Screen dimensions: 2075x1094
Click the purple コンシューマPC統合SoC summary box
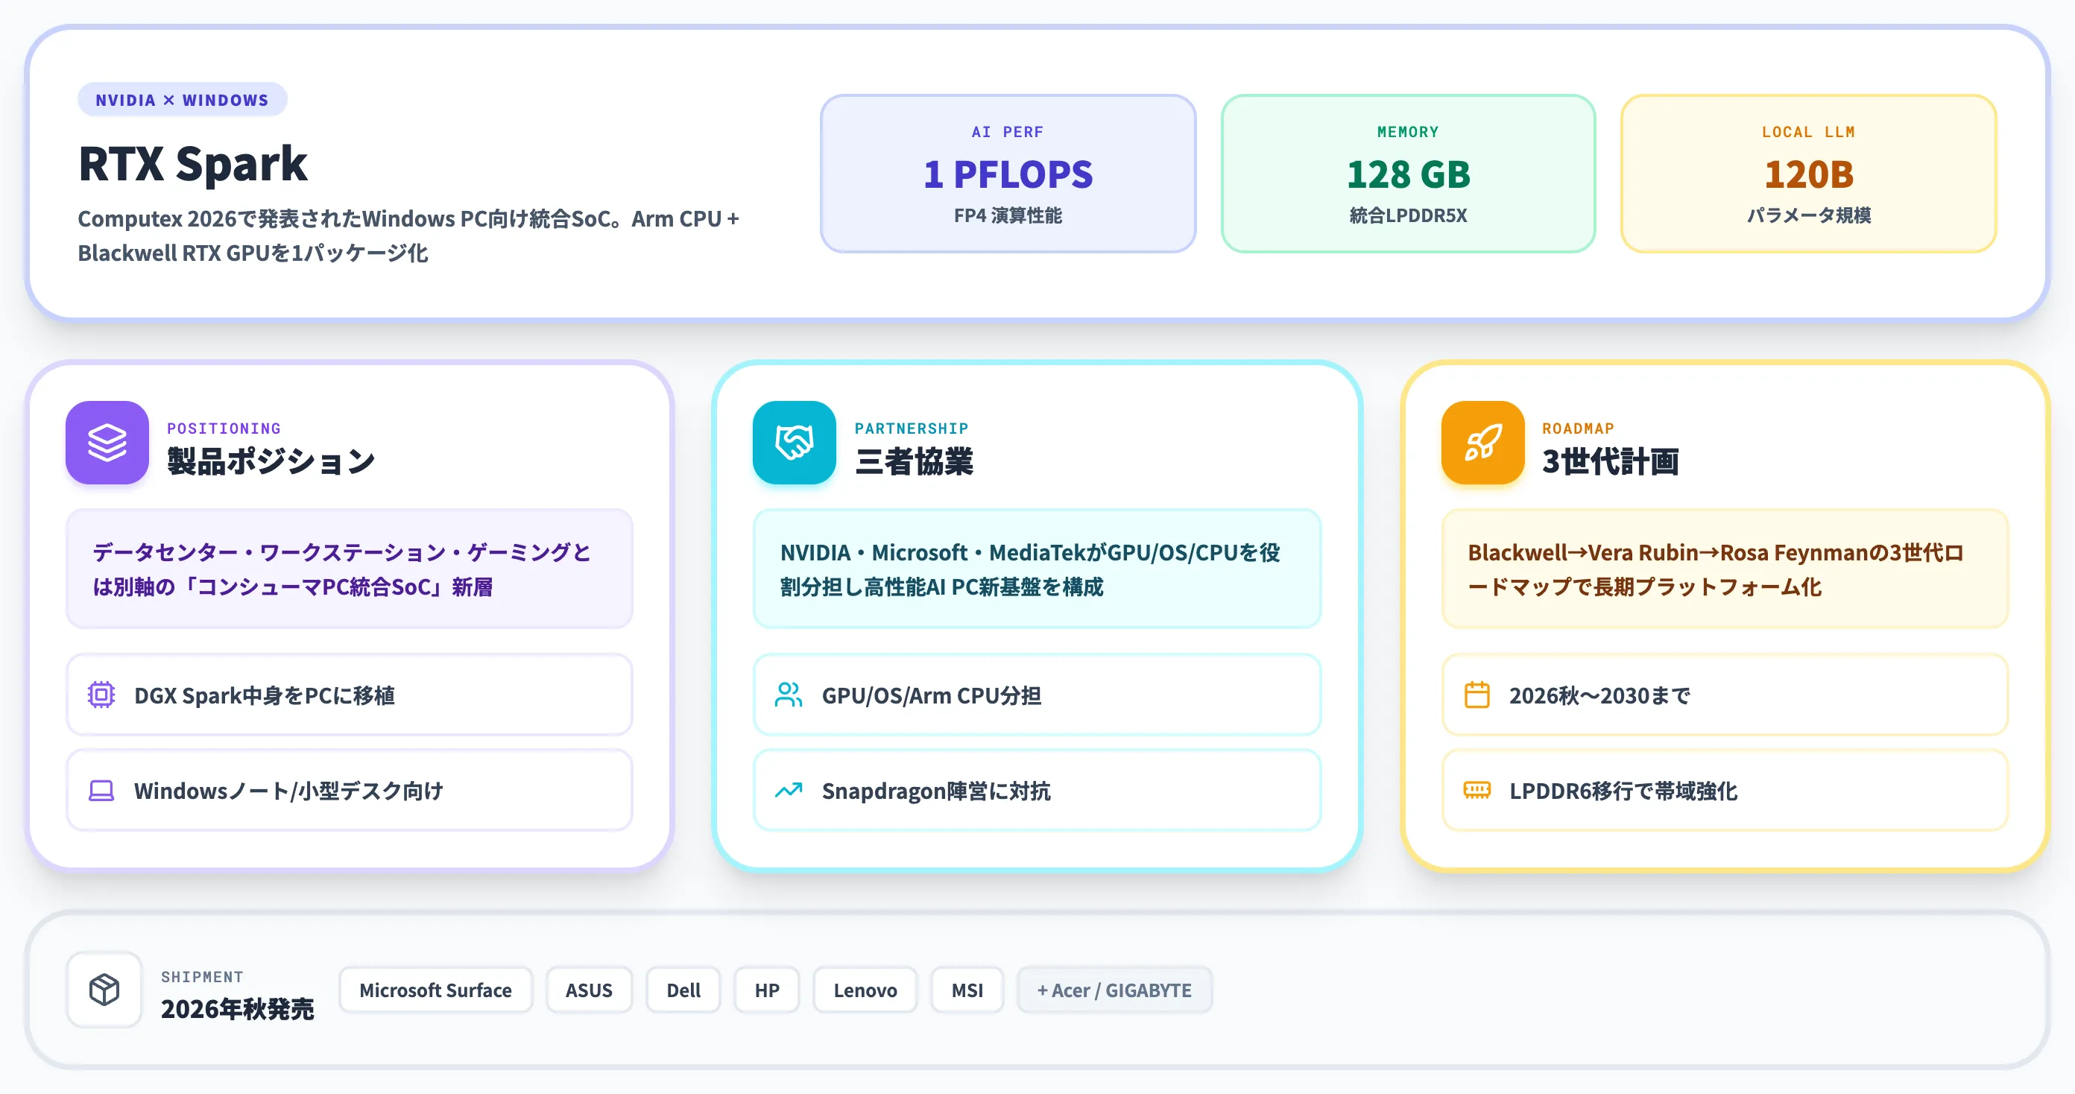pos(350,569)
